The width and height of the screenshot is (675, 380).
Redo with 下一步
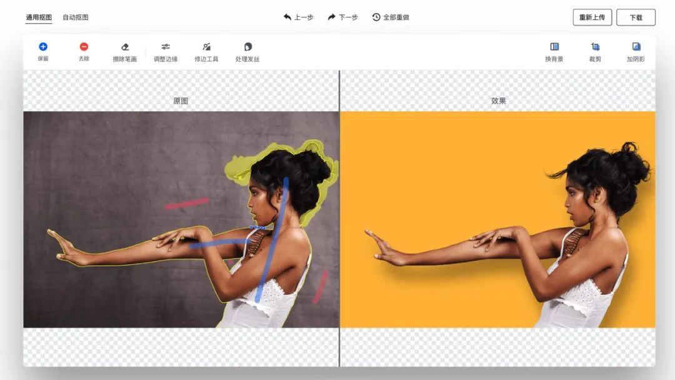(343, 17)
